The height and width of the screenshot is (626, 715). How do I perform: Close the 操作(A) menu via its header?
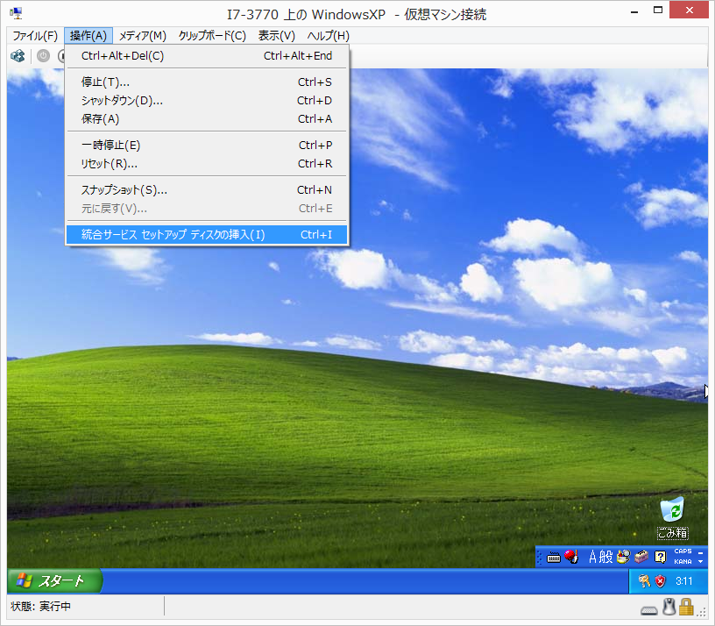[x=88, y=36]
